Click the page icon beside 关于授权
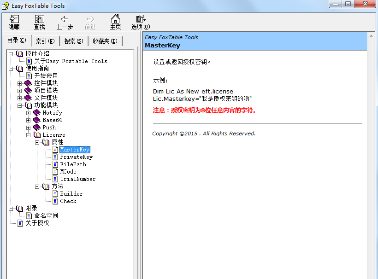This screenshot has width=378, height=279. 20,223
